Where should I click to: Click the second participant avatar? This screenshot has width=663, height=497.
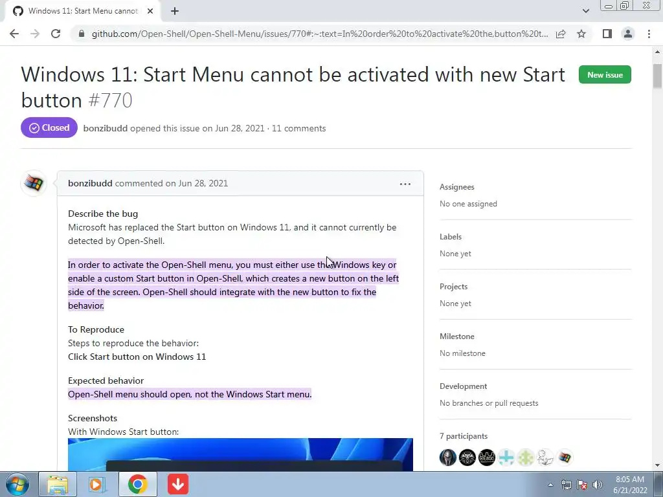click(467, 458)
